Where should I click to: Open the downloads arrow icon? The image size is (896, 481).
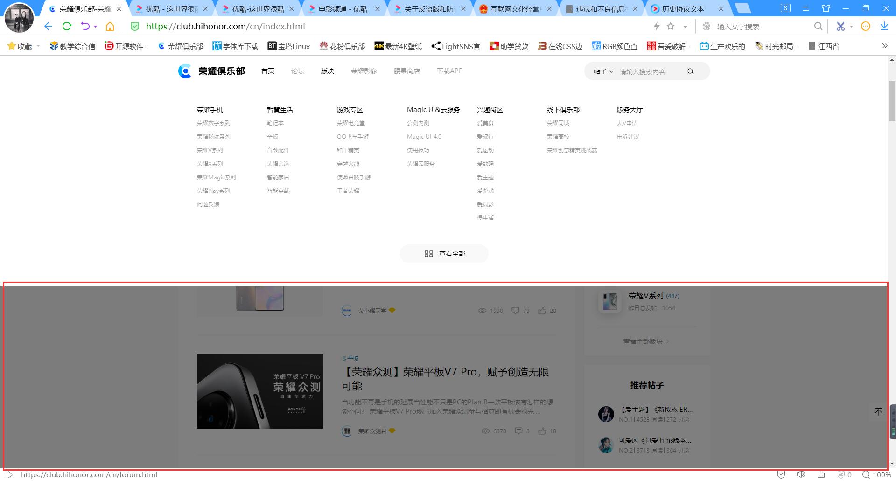pyautogui.click(x=884, y=26)
